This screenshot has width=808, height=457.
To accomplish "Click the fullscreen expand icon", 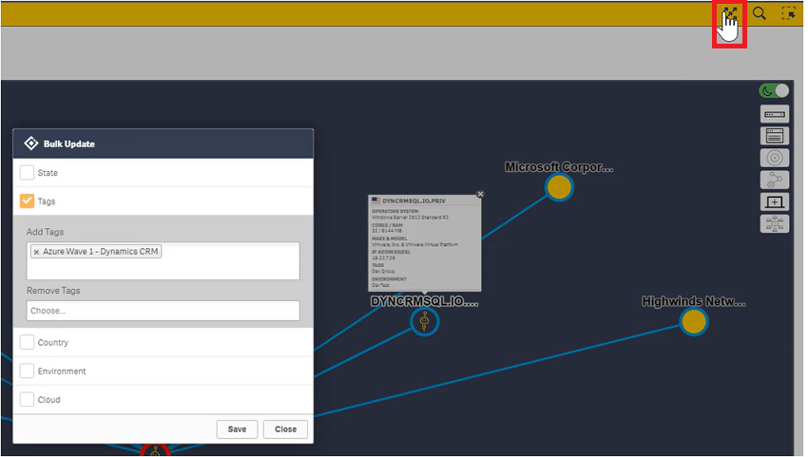I will click(729, 14).
